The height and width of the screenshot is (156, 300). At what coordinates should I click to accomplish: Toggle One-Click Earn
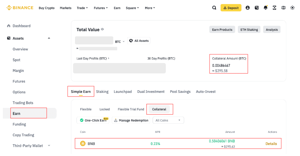tap(93, 120)
